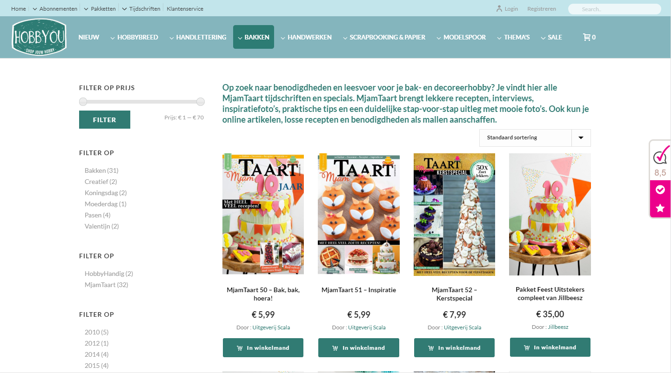671x373 pixels.
Task: Open the Standaard sortering dropdown
Action: (535, 137)
